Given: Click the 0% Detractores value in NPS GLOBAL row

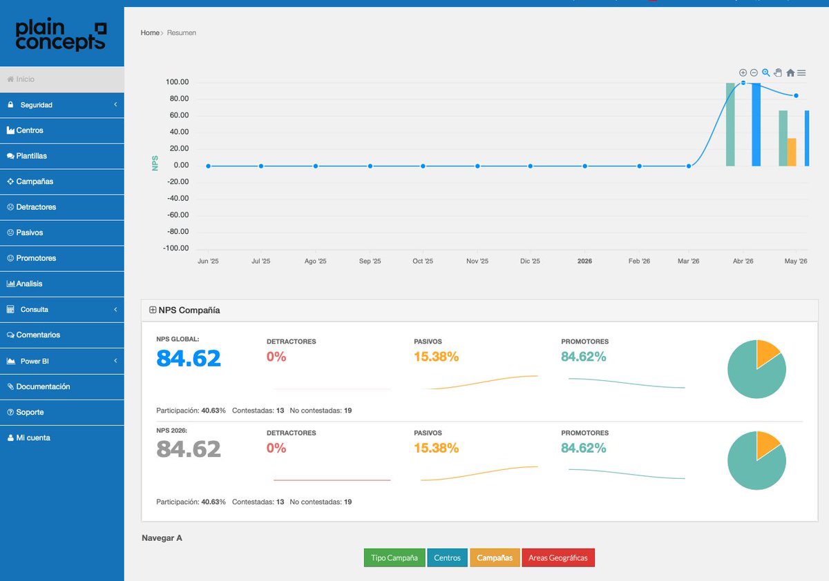Looking at the screenshot, I should (276, 357).
